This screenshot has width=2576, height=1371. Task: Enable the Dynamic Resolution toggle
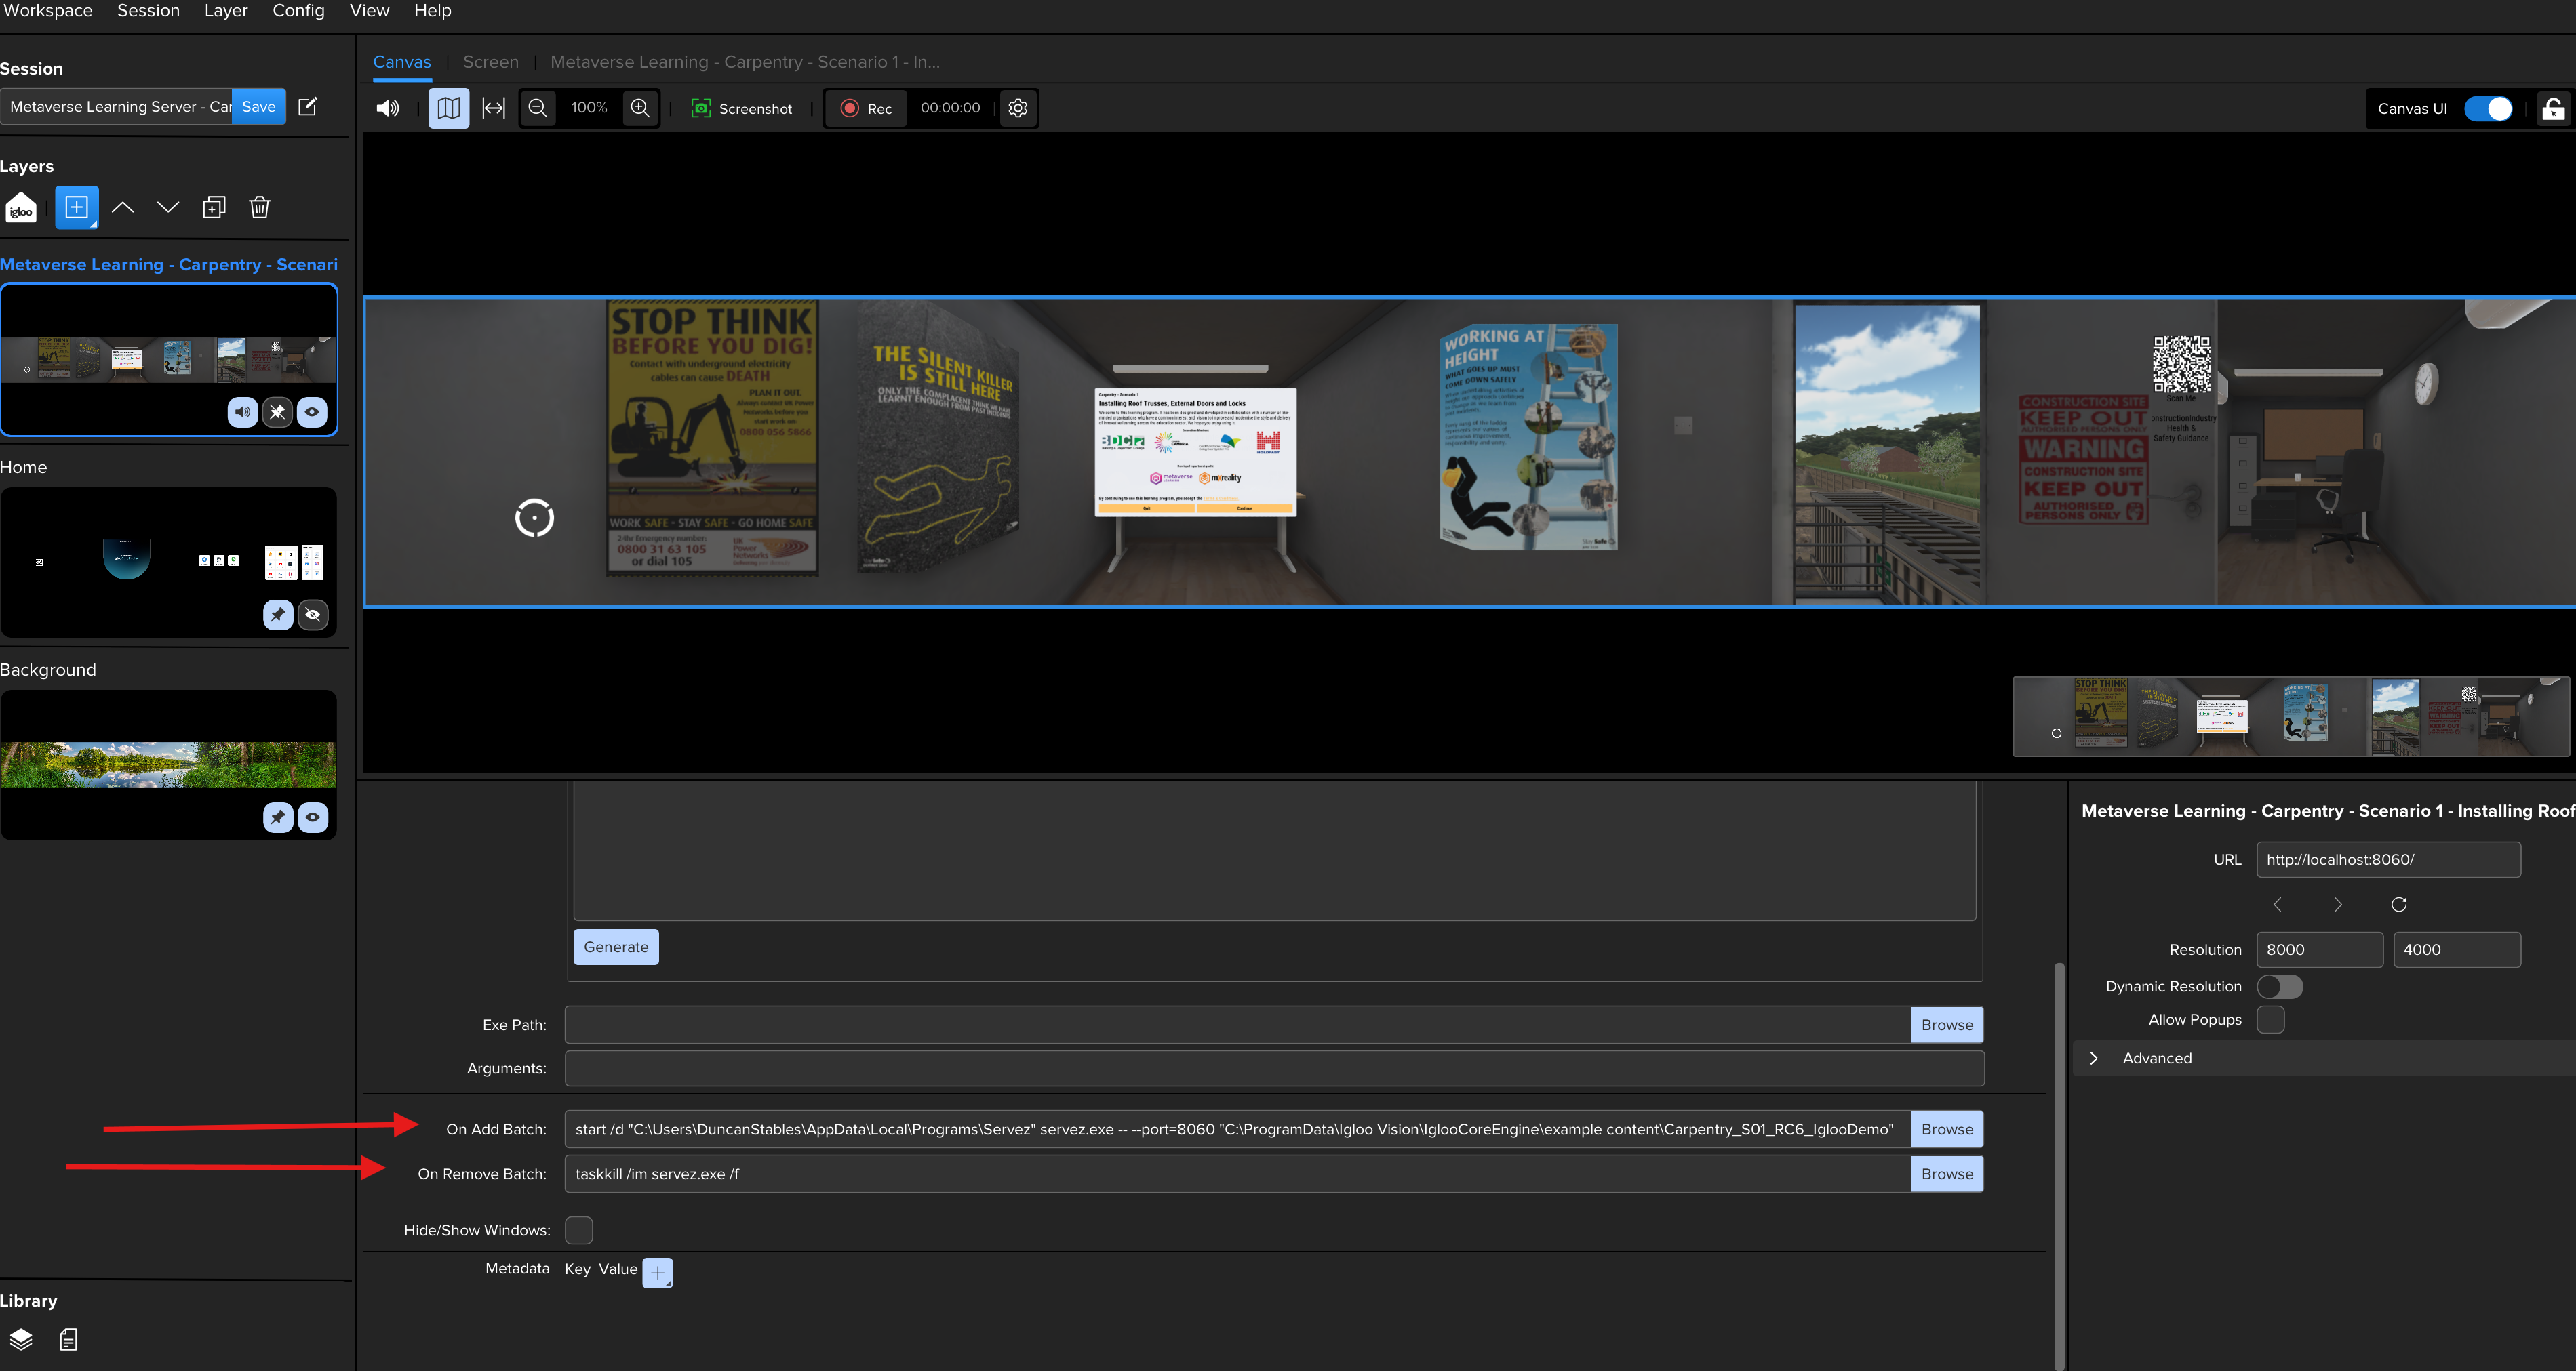[2280, 986]
